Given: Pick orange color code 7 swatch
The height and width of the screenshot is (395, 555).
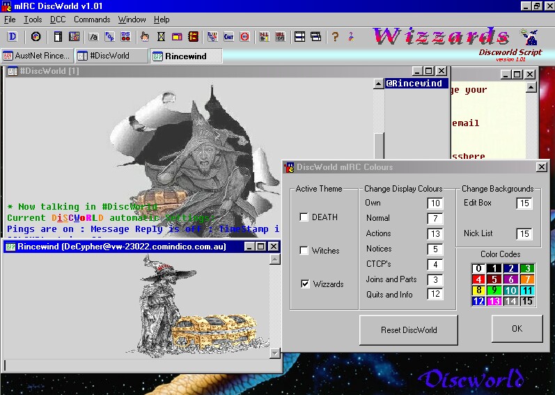Looking at the screenshot, I should pos(527,279).
